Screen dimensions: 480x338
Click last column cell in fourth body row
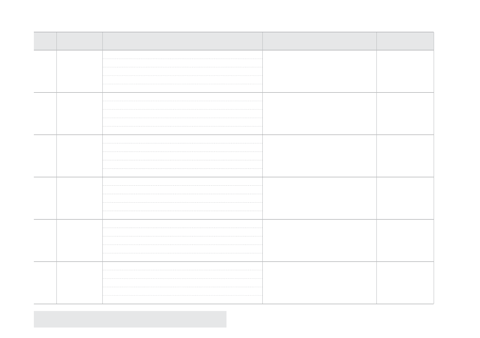405,198
